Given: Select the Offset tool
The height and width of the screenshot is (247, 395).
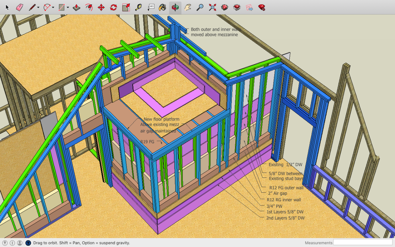Looking at the screenshot, I should click(89, 7).
